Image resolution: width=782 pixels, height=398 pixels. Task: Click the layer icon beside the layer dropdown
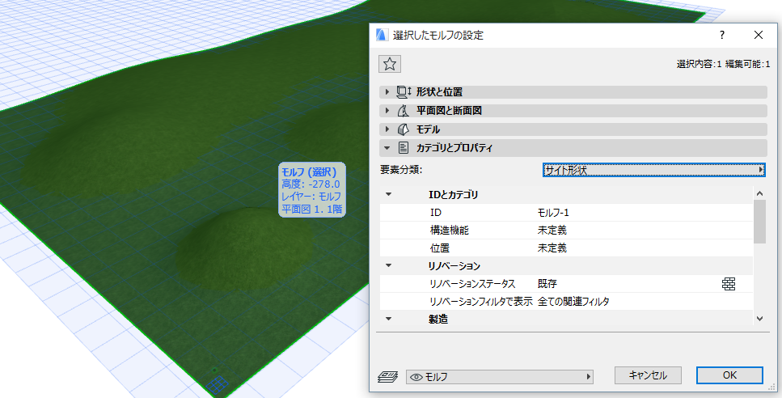coord(387,376)
